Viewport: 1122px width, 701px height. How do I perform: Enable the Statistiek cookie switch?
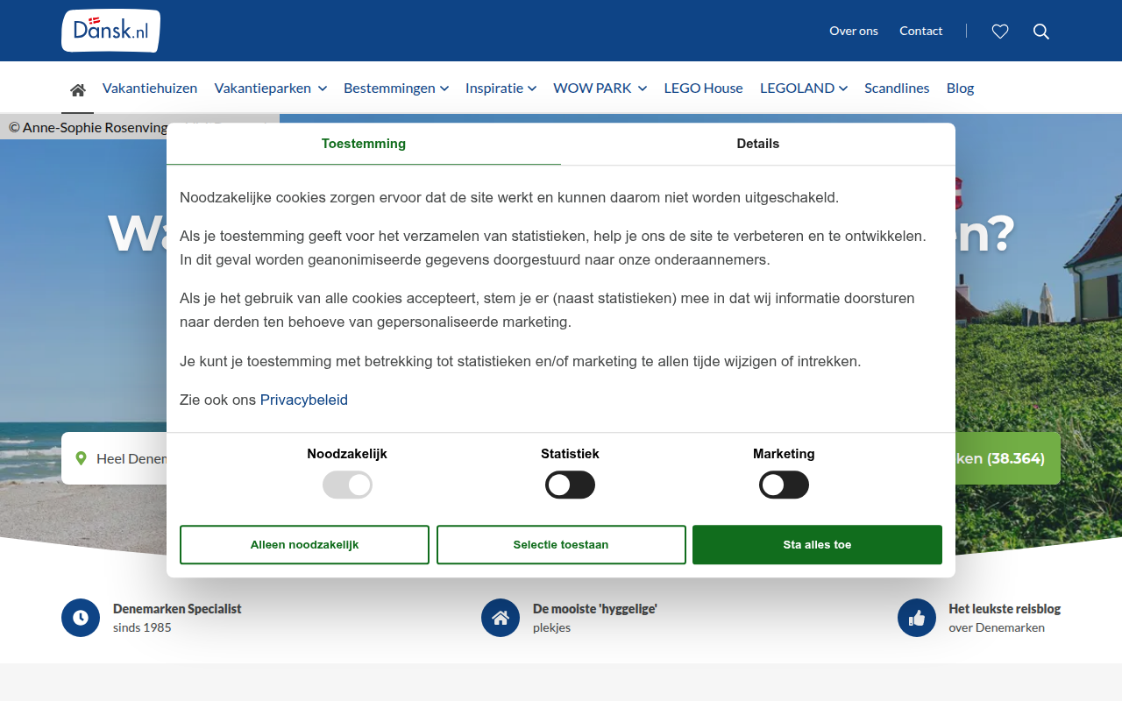tap(570, 485)
